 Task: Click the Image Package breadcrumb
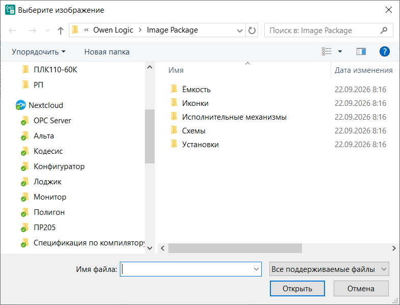172,30
